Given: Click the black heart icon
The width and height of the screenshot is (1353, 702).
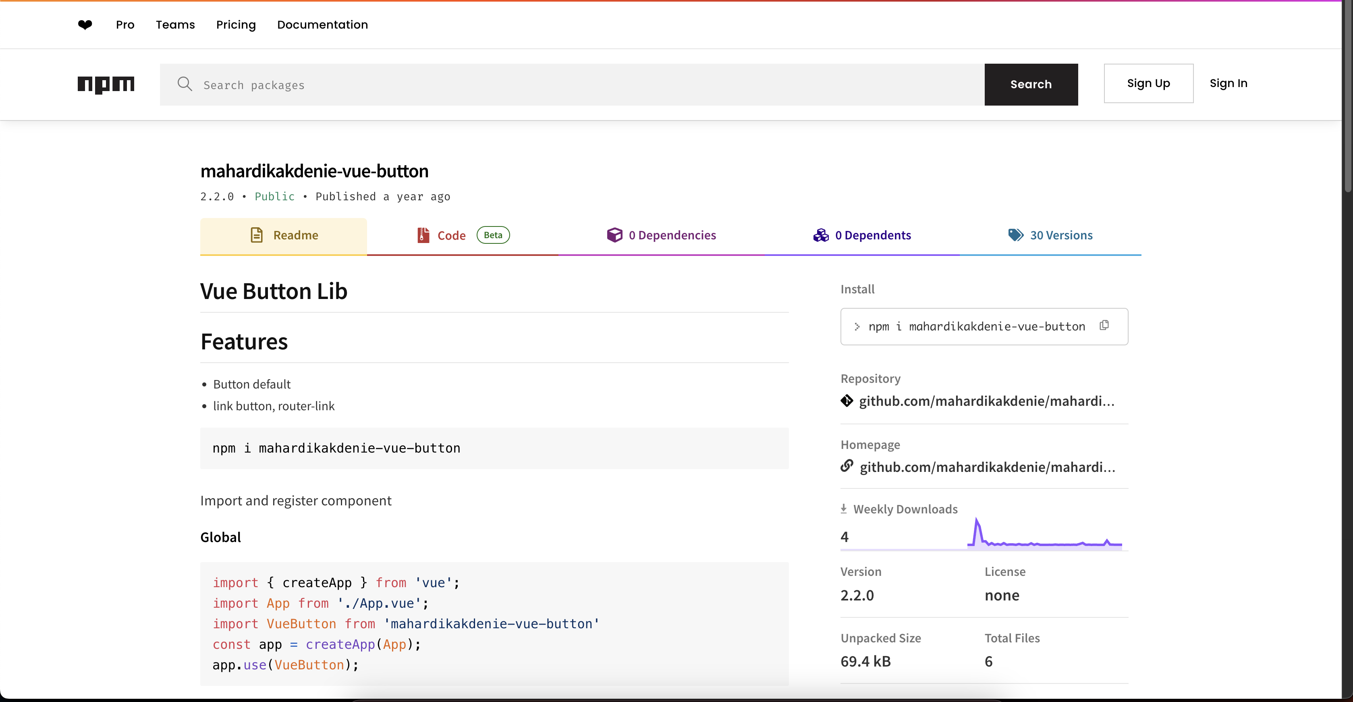Looking at the screenshot, I should 85,25.
